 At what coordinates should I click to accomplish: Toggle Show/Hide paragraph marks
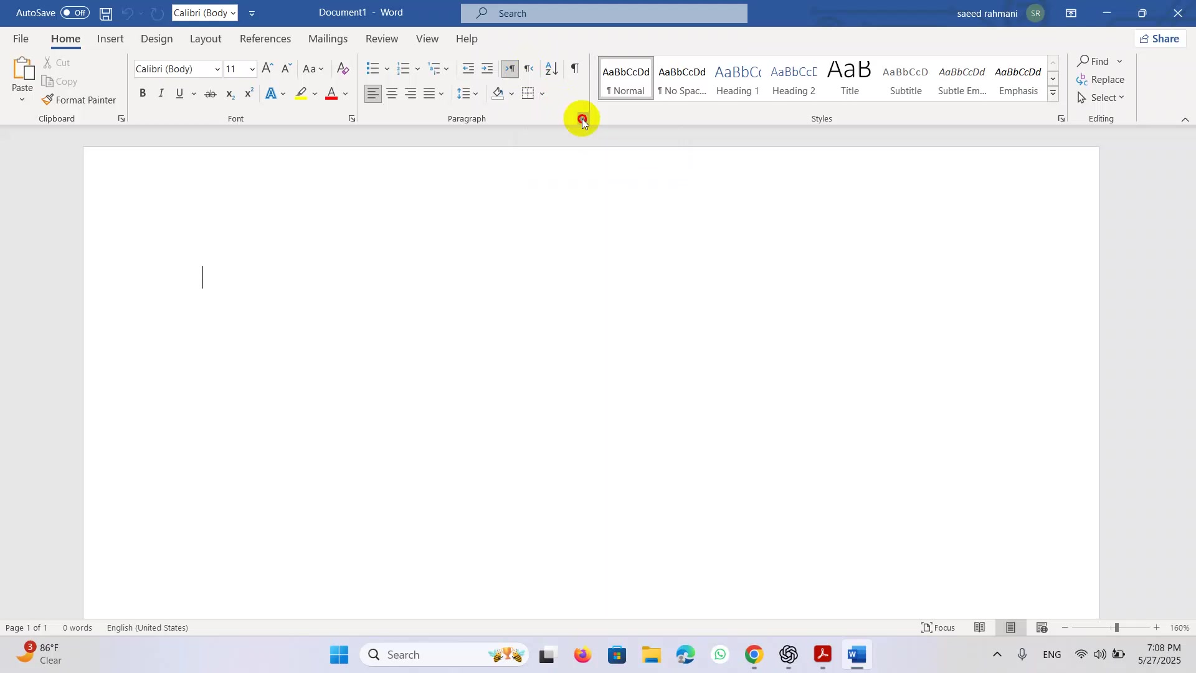575,68
